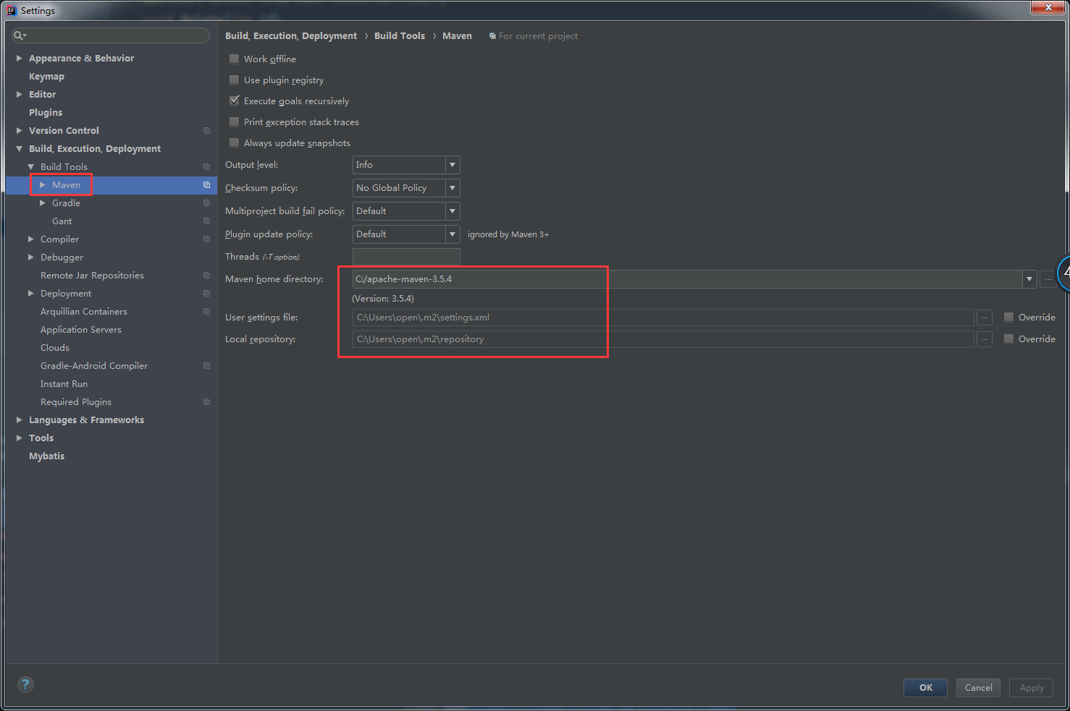Click project-level icon beside Remote Jar Repositories

click(206, 276)
